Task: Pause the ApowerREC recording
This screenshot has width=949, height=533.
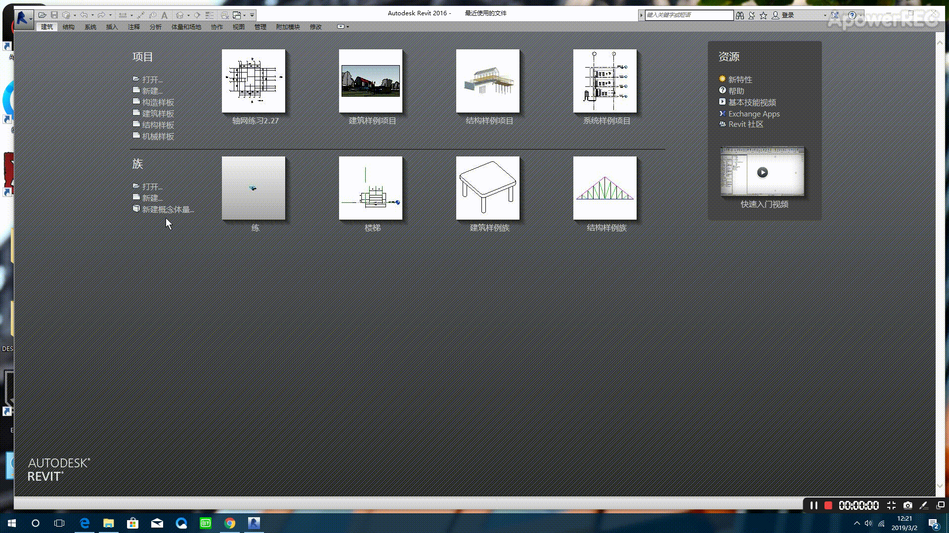Action: (x=814, y=505)
